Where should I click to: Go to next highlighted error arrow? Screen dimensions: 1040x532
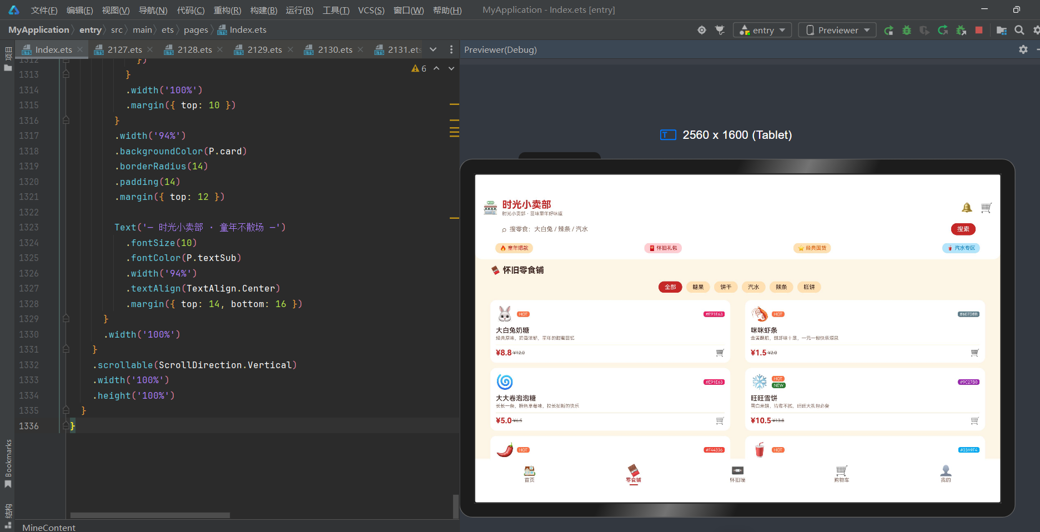[x=451, y=68]
